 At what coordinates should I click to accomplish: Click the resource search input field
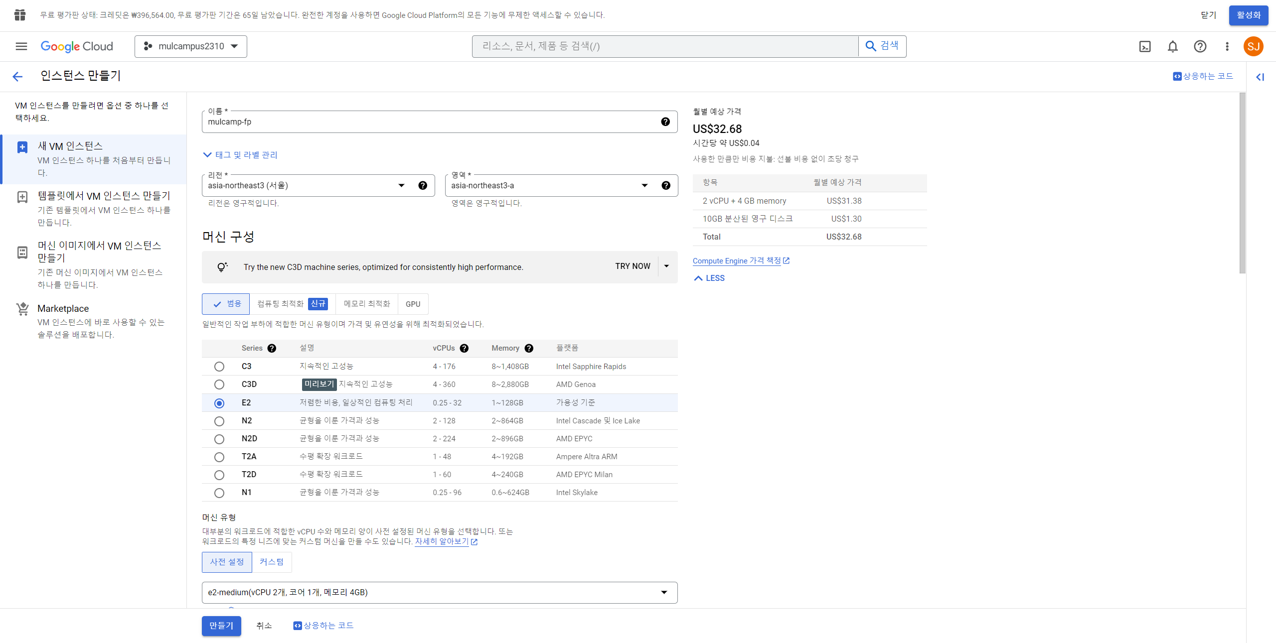[x=665, y=46]
